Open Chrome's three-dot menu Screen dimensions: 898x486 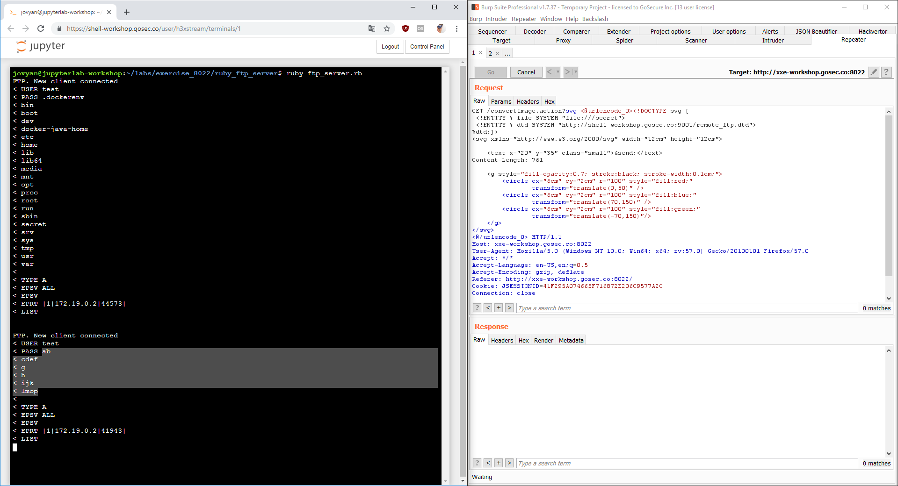[x=457, y=29]
